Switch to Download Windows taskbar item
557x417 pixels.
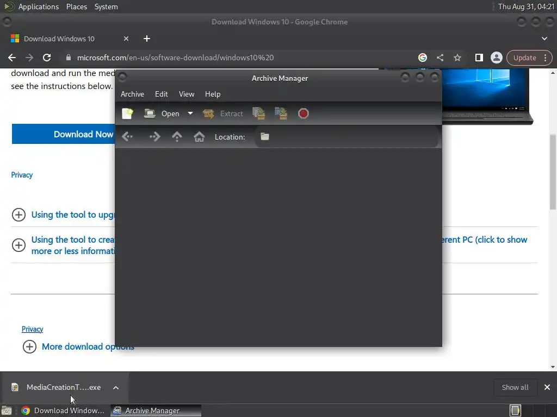(63, 410)
